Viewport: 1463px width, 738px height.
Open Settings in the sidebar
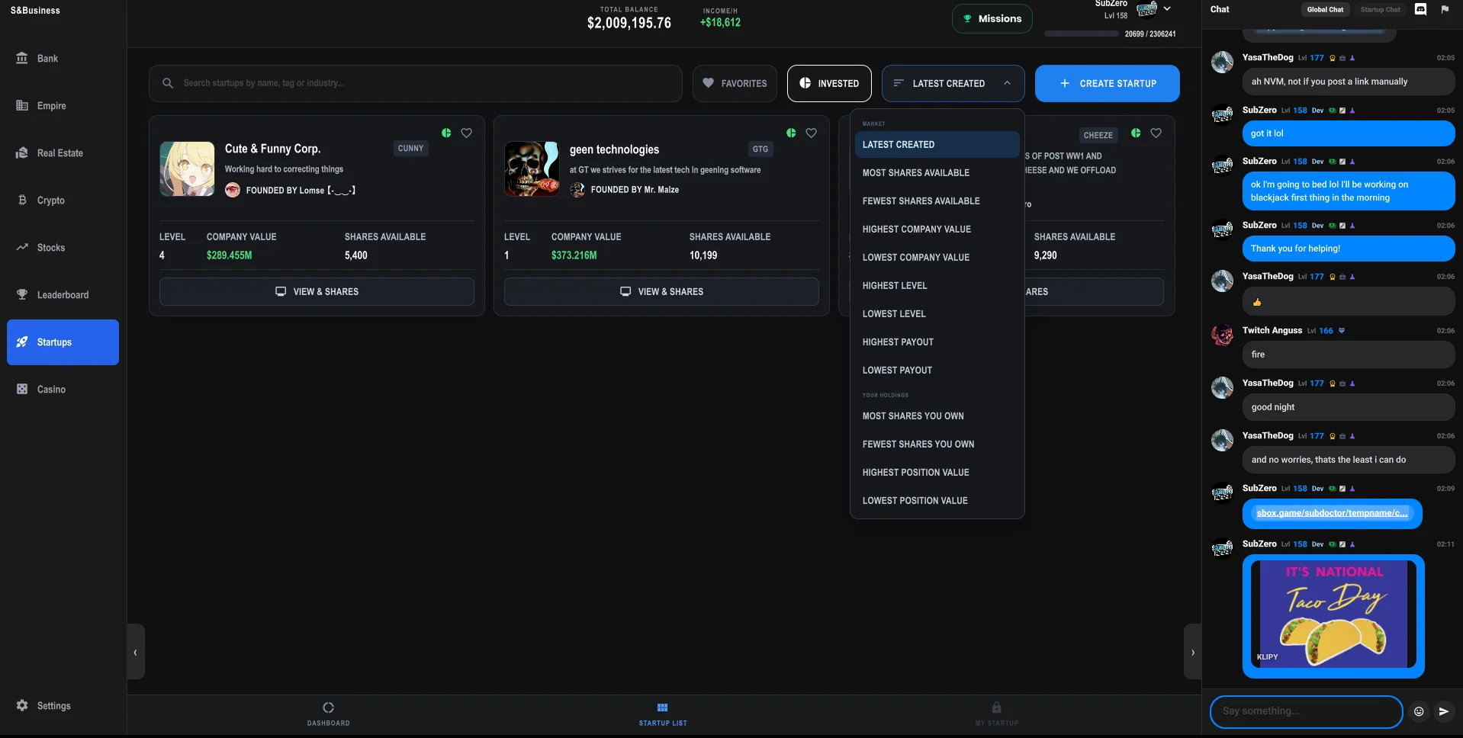point(63,706)
